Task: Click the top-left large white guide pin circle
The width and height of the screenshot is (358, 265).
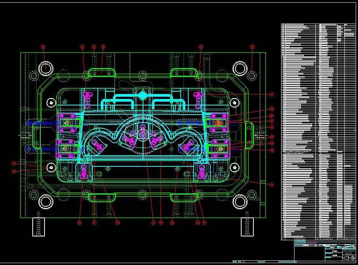Action: click(x=46, y=68)
